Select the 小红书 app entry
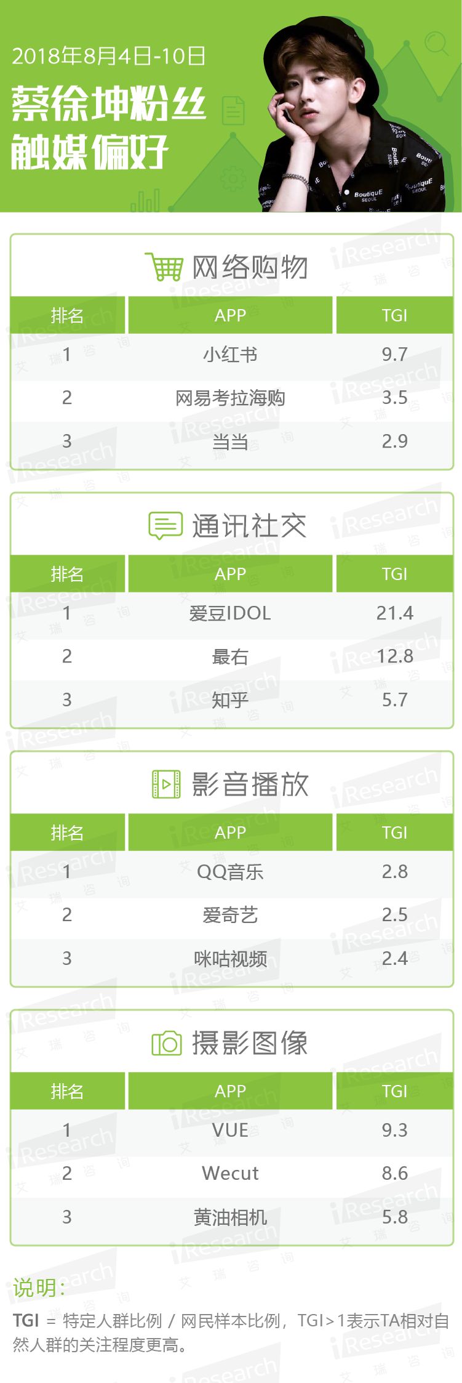This screenshot has width=462, height=1383. [x=230, y=355]
